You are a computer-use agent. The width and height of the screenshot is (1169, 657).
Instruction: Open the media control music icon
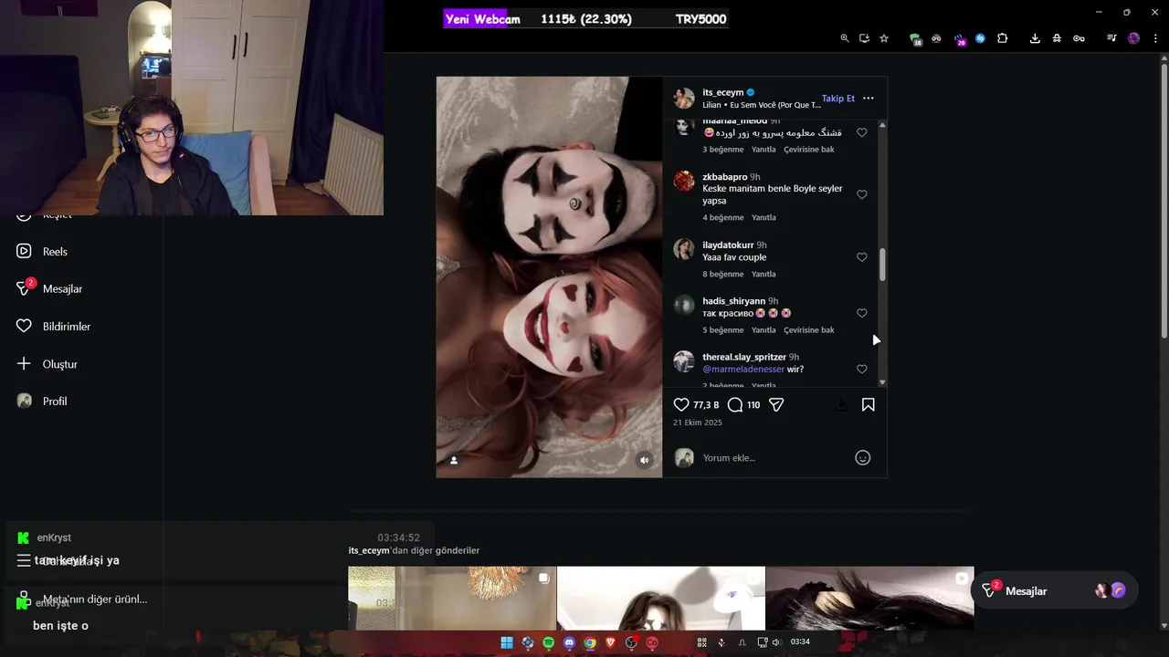coord(1111,38)
